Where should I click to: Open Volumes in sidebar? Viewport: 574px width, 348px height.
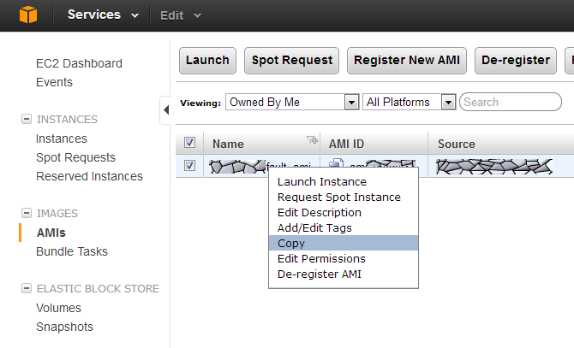click(x=58, y=308)
